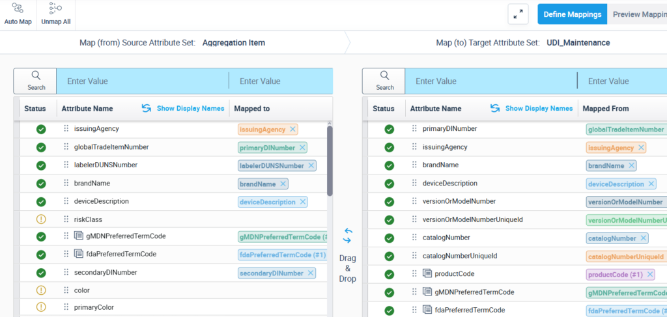This screenshot has height=317, width=667.
Task: Click the warning status icon for riskClass
Action: point(41,220)
